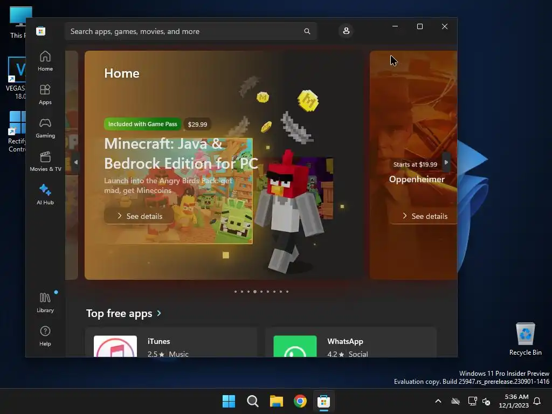This screenshot has width=552, height=414.
Task: Click the Microsoft Store logo icon
Action: tap(41, 31)
